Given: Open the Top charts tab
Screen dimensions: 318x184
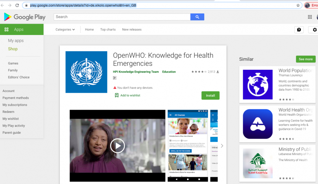Looking at the screenshot, I should click(x=108, y=29).
